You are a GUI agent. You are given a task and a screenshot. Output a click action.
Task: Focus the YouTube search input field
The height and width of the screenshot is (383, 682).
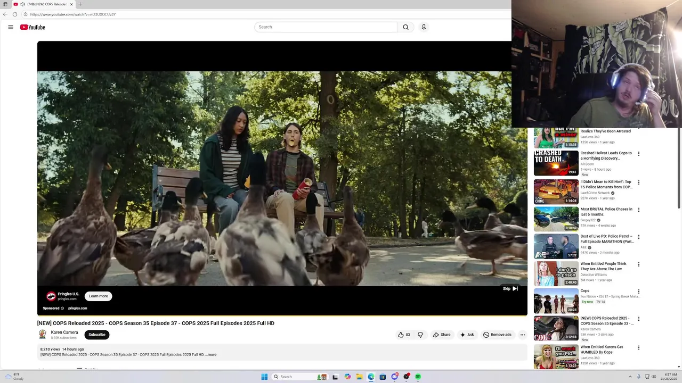(326, 27)
